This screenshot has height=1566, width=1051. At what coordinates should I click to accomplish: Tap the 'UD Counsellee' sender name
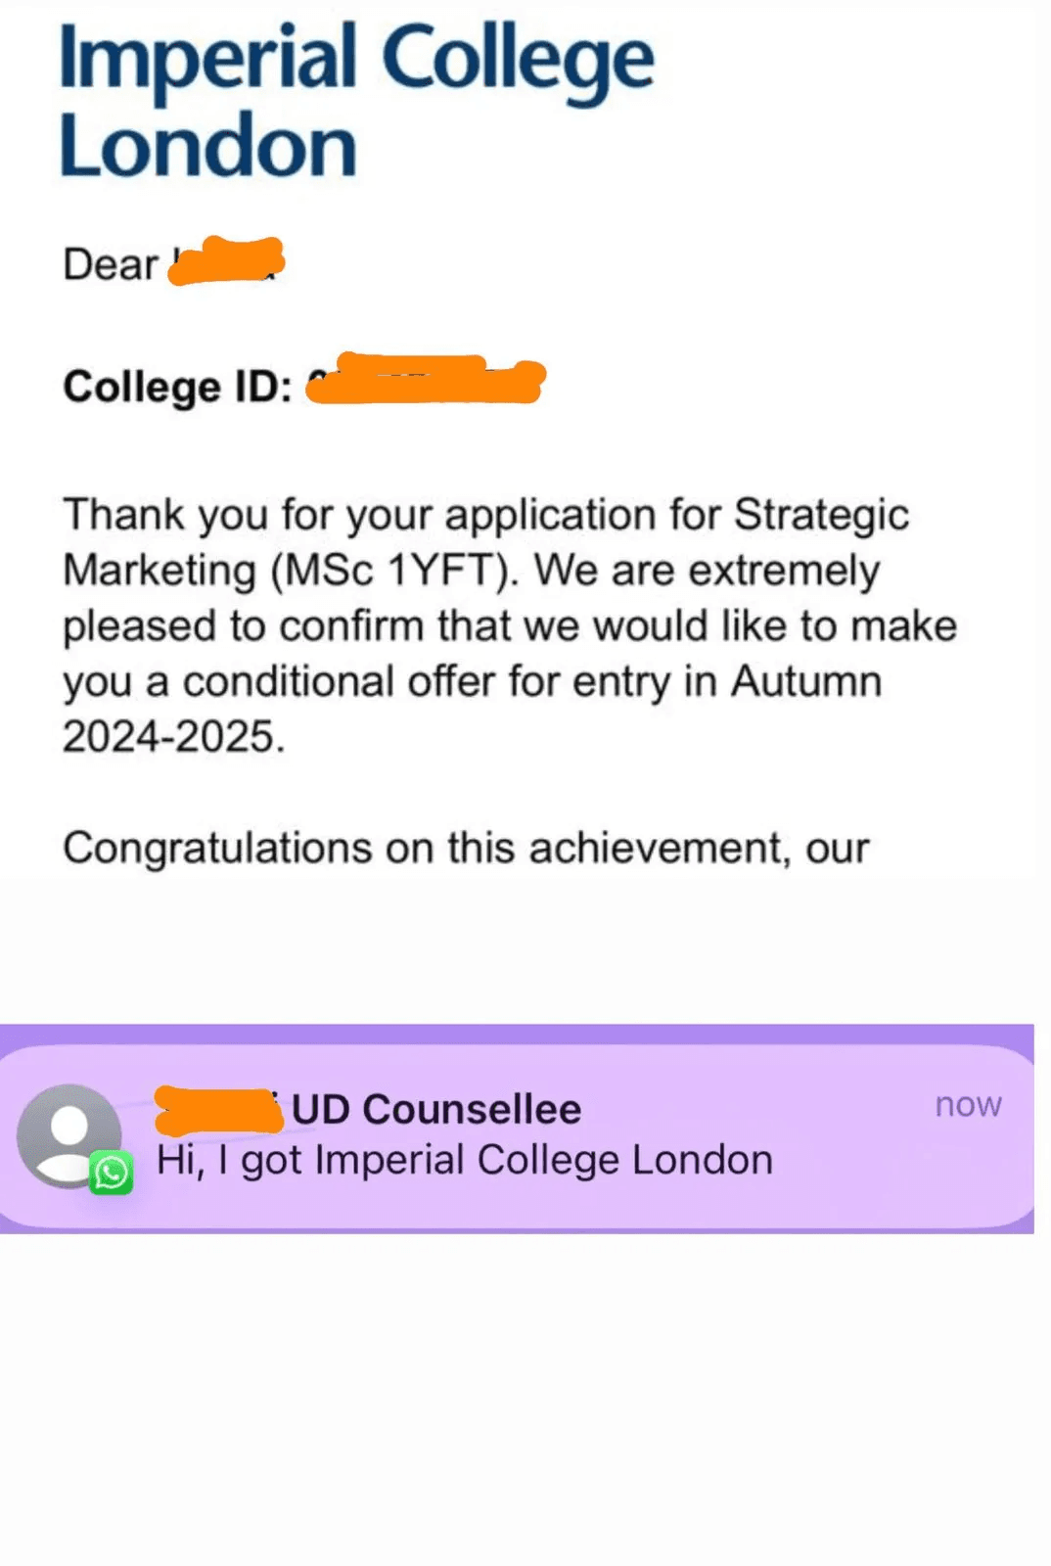click(x=436, y=1110)
